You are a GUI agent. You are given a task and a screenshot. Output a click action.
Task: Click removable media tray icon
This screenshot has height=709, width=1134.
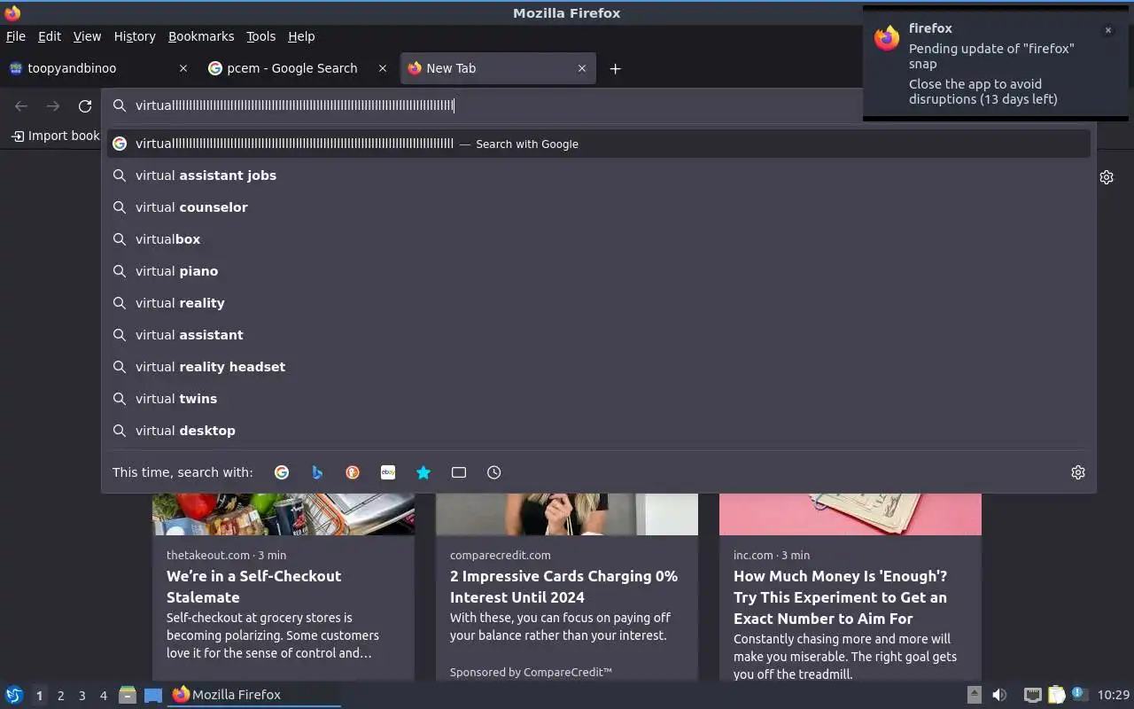point(974,695)
